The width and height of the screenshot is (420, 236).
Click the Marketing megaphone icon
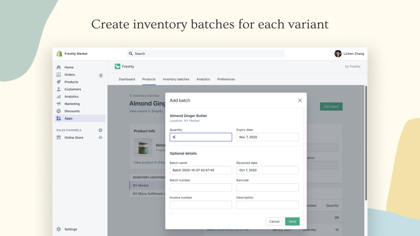coord(59,104)
